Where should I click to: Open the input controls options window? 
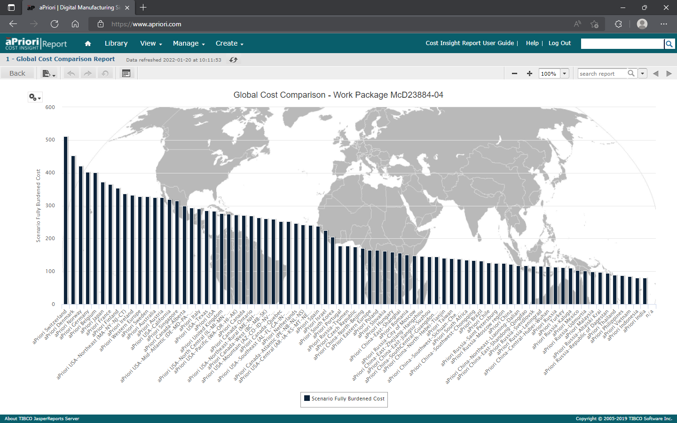tap(126, 73)
